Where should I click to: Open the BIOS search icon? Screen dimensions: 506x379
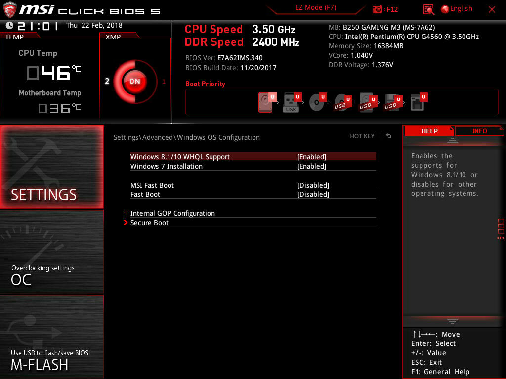coord(429,9)
